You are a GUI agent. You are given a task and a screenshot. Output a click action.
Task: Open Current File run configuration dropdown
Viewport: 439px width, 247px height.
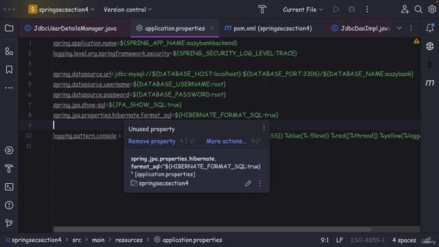302,10
